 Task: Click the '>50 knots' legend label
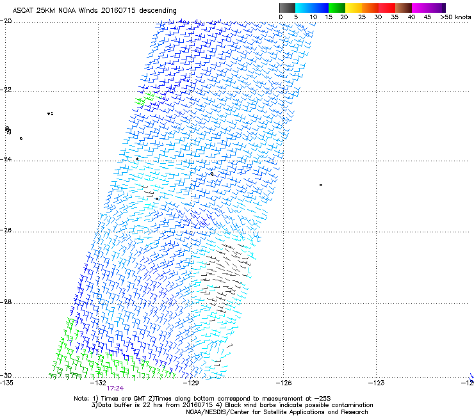click(x=455, y=17)
